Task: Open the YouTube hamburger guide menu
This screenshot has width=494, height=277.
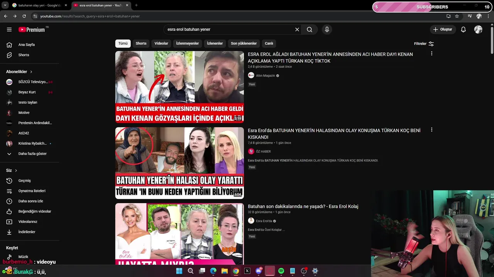Action: click(9, 30)
